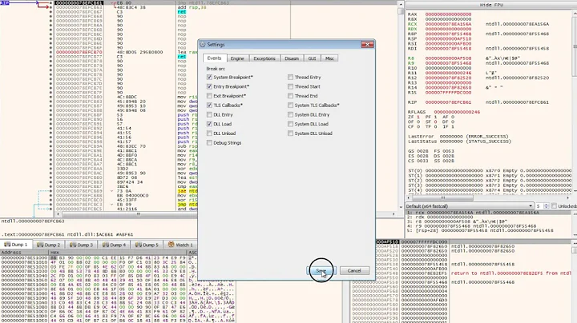
Task: Click the R8 register row
Action: (464, 58)
